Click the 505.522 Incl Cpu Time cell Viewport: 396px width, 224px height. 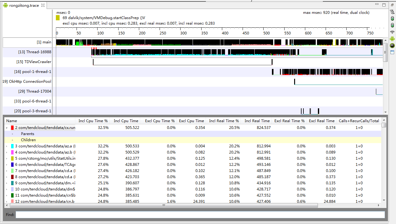tap(131, 128)
